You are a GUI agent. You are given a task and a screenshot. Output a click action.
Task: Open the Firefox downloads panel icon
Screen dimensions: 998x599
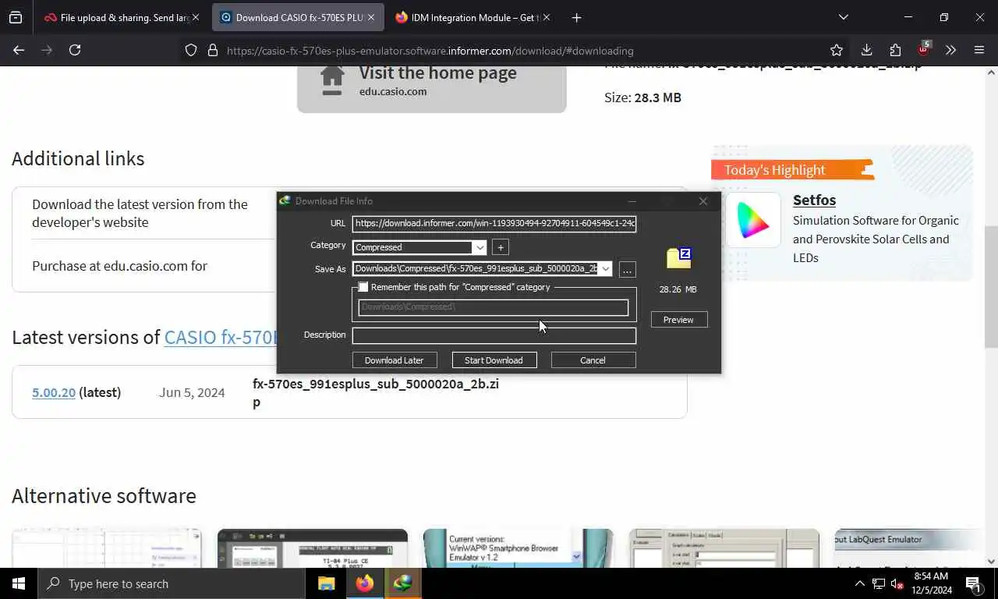pos(866,50)
